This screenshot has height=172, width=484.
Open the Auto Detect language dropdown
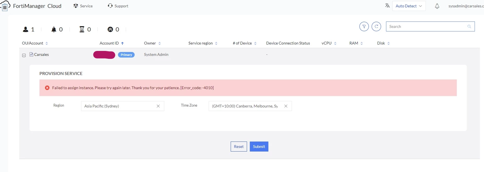[409, 6]
